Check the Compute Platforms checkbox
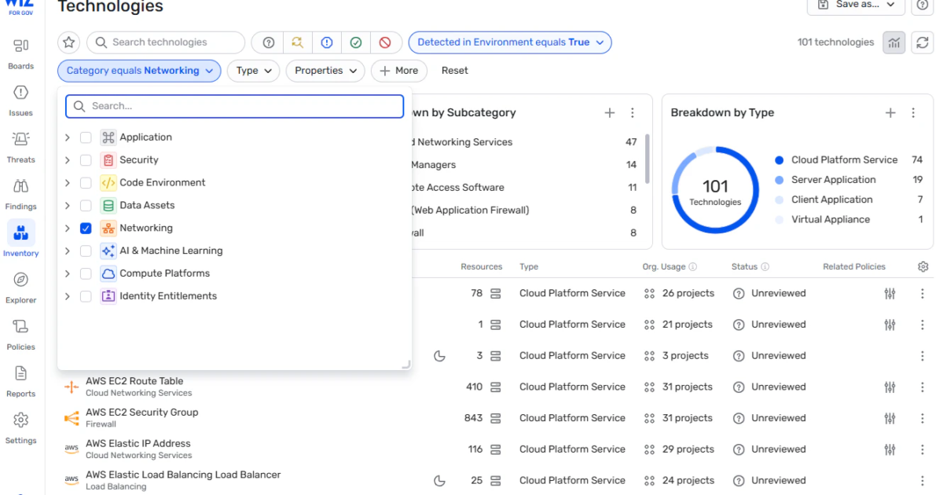This screenshot has width=943, height=495. click(x=86, y=274)
